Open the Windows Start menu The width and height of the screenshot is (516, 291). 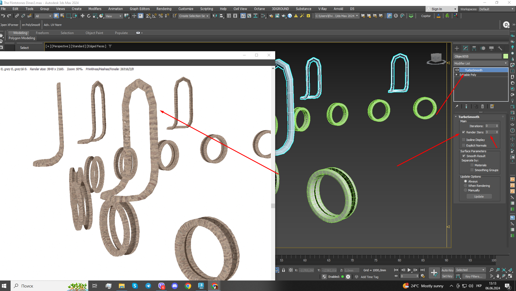4,286
